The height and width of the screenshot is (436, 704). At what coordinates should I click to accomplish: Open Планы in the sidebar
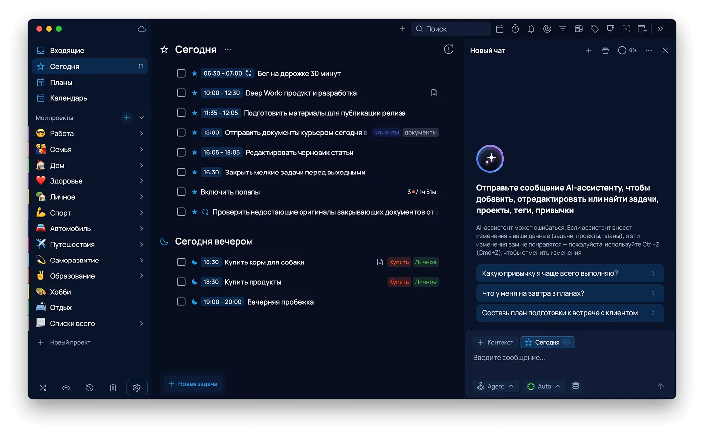(x=90, y=82)
